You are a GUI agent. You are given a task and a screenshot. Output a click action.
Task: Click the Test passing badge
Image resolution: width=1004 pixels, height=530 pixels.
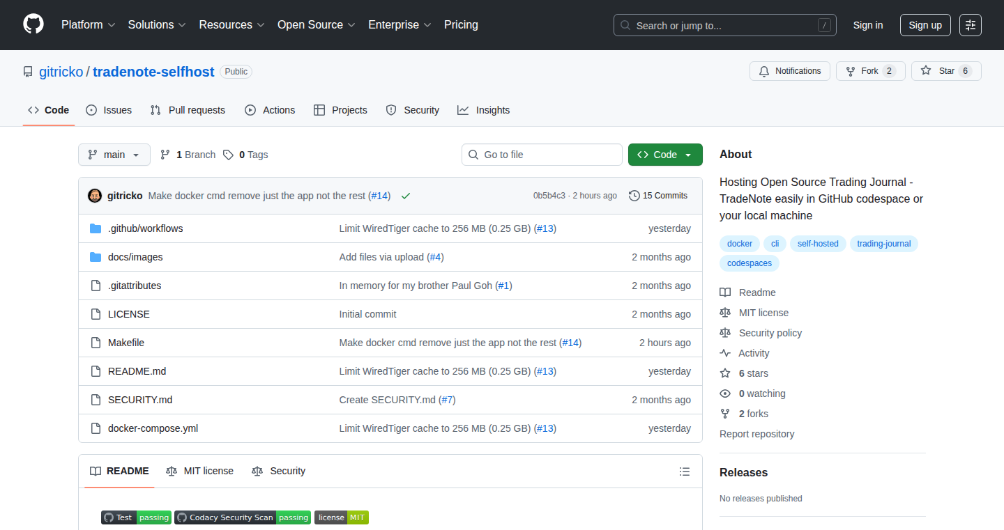[x=136, y=517]
